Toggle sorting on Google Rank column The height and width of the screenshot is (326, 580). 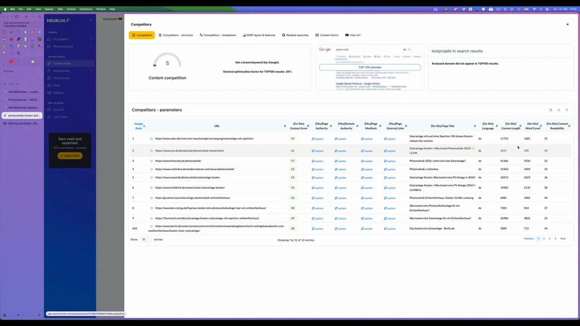pyautogui.click(x=145, y=126)
